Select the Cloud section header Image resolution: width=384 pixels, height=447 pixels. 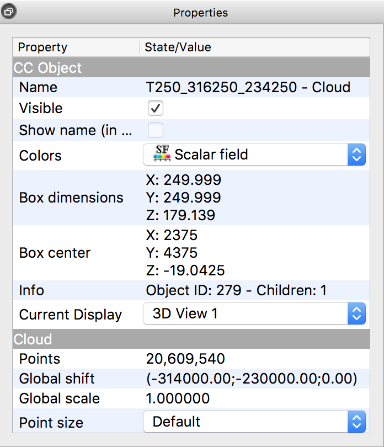[33, 339]
